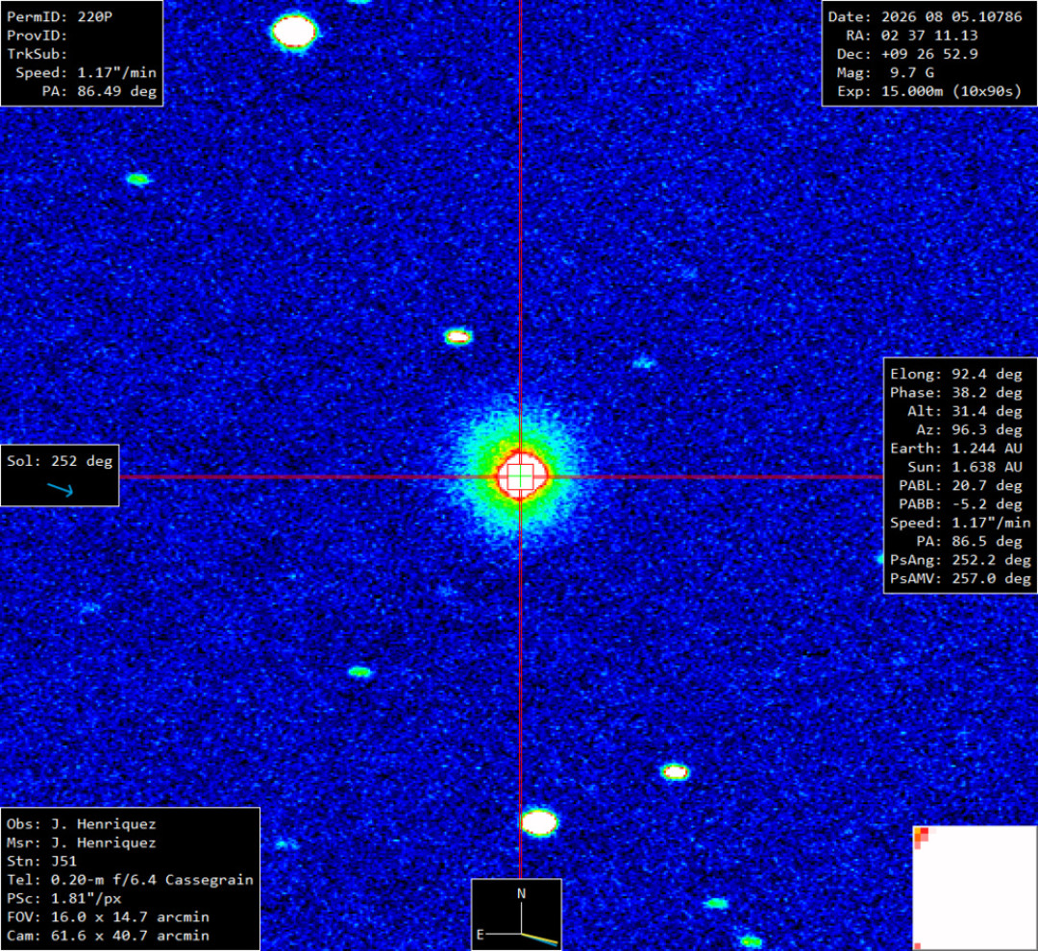Image resolution: width=1038 pixels, height=951 pixels.
Task: Click the 'FOV: 16.0 x 14.7 arcmin' line
Action: 108,917
